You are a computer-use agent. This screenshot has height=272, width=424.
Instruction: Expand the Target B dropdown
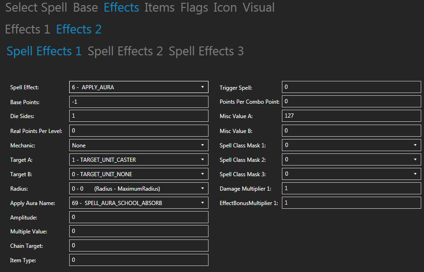coord(138,174)
